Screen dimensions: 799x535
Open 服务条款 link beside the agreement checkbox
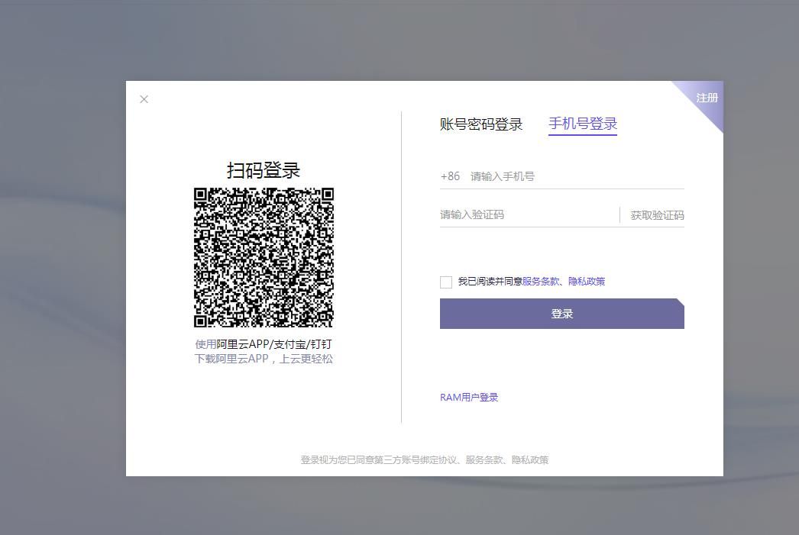tap(541, 282)
